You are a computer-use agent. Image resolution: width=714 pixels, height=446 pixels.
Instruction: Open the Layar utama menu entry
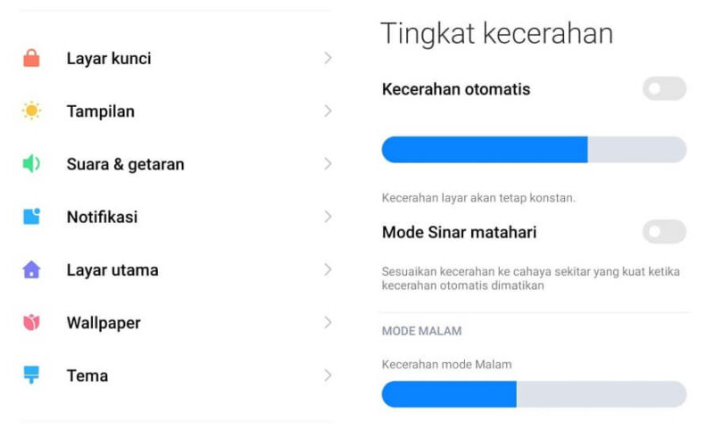pyautogui.click(x=175, y=269)
